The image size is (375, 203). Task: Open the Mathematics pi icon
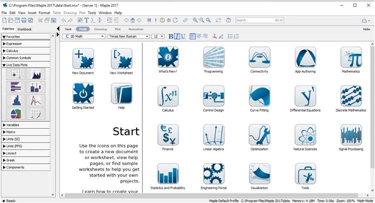[x=351, y=57]
